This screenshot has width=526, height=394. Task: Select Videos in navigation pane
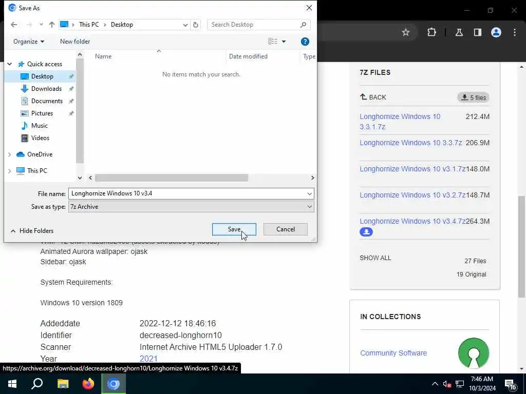click(40, 138)
